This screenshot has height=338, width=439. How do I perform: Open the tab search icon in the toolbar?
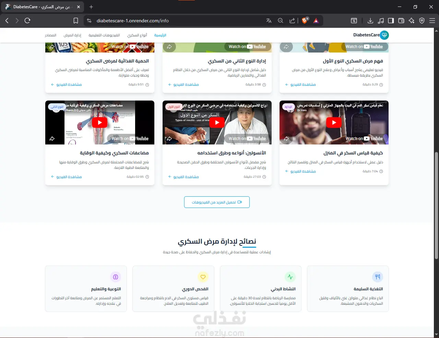click(354, 21)
